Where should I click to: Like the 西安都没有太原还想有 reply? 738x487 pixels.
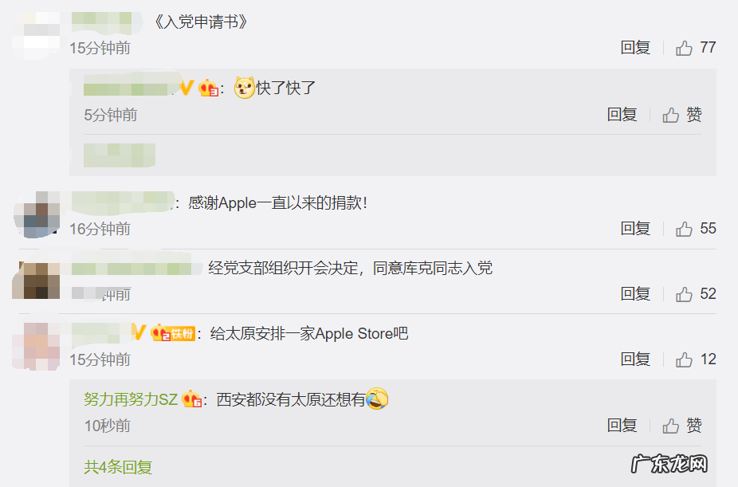(682, 426)
